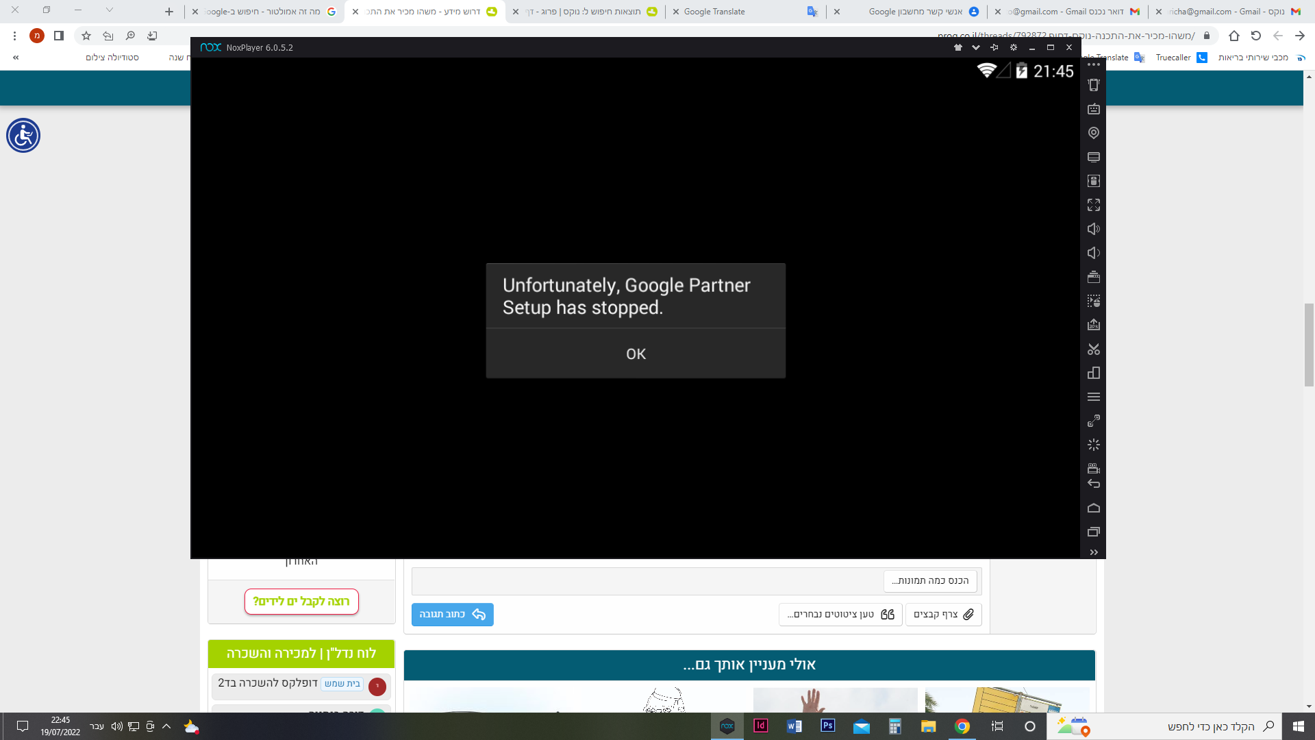Show hidden system tray icons

(x=166, y=726)
